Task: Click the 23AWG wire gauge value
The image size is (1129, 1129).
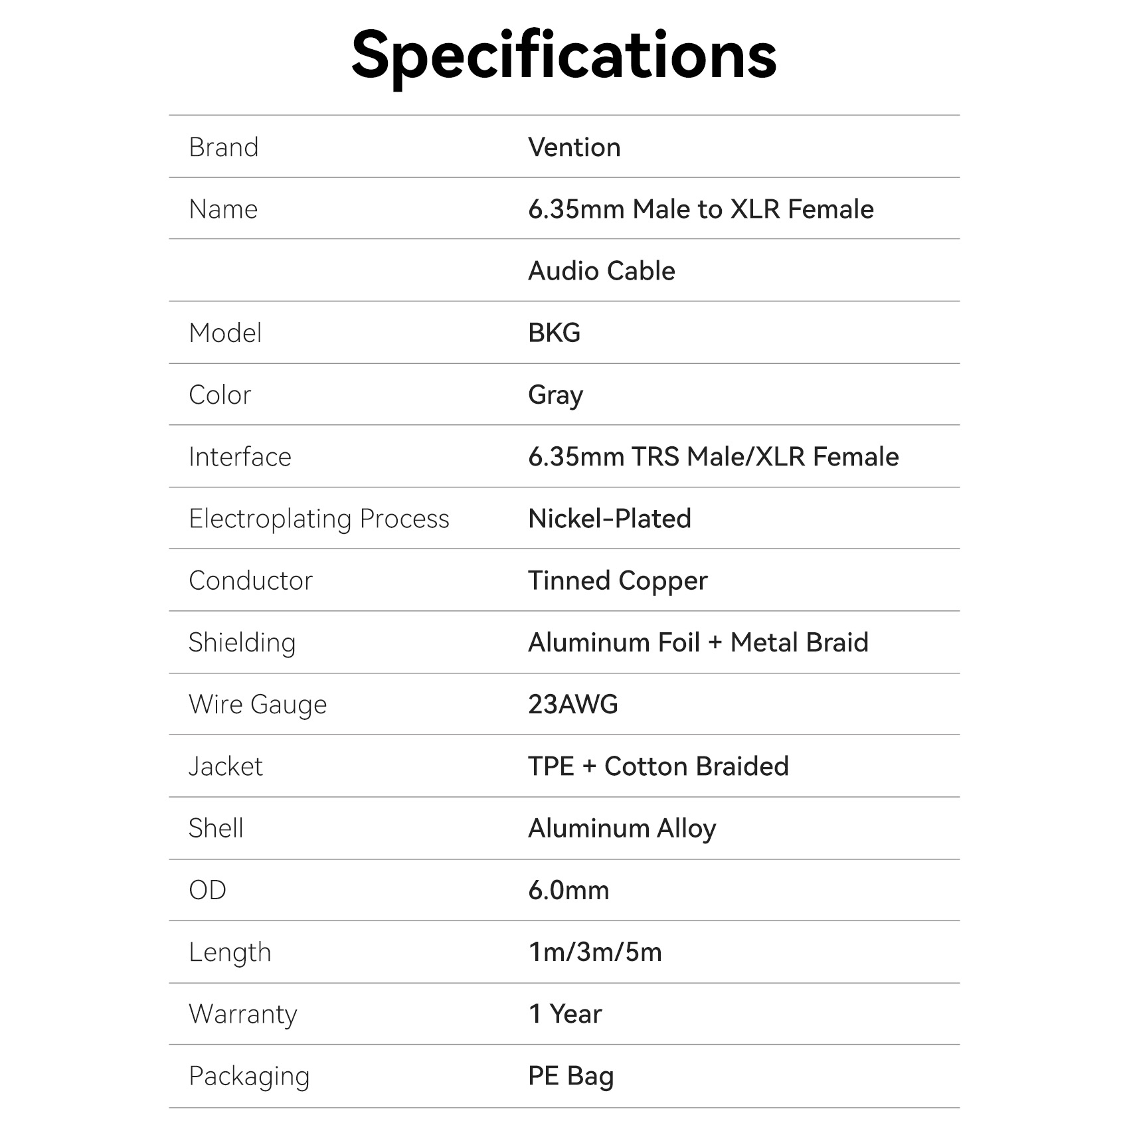Action: (x=572, y=704)
